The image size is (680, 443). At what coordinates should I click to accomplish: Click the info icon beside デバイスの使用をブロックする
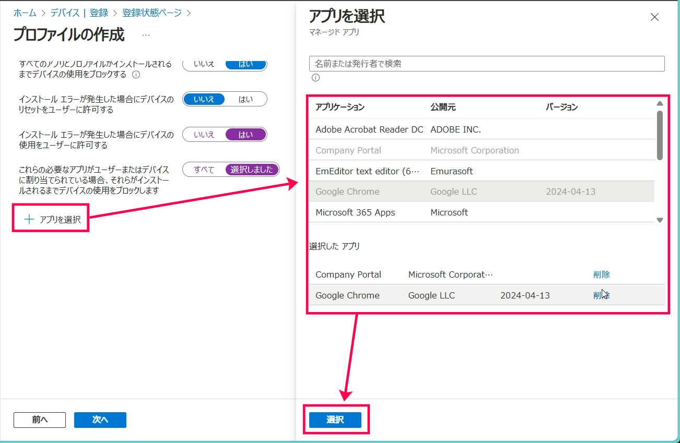click(136, 75)
